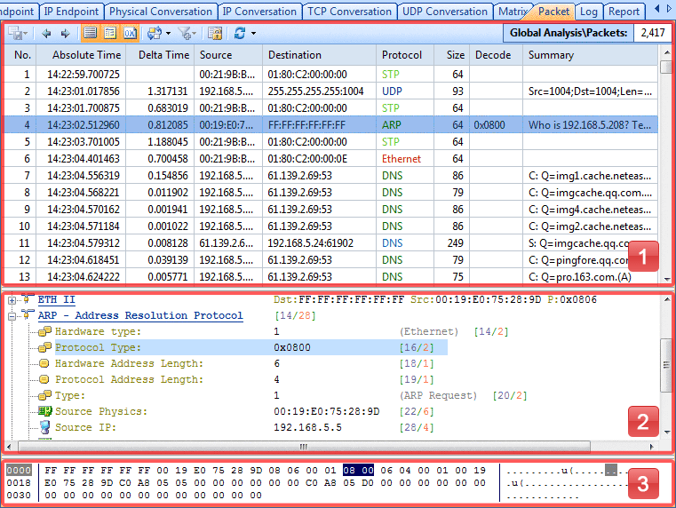The width and height of the screenshot is (676, 508).
Task: Click the ETH II node icon
Action: (27, 298)
